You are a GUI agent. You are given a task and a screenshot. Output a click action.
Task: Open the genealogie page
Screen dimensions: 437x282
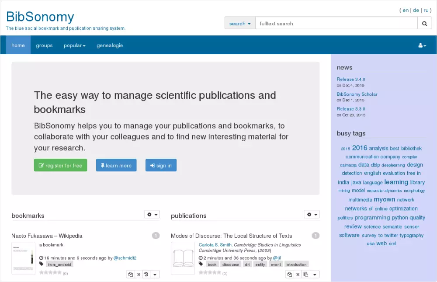[x=110, y=45]
